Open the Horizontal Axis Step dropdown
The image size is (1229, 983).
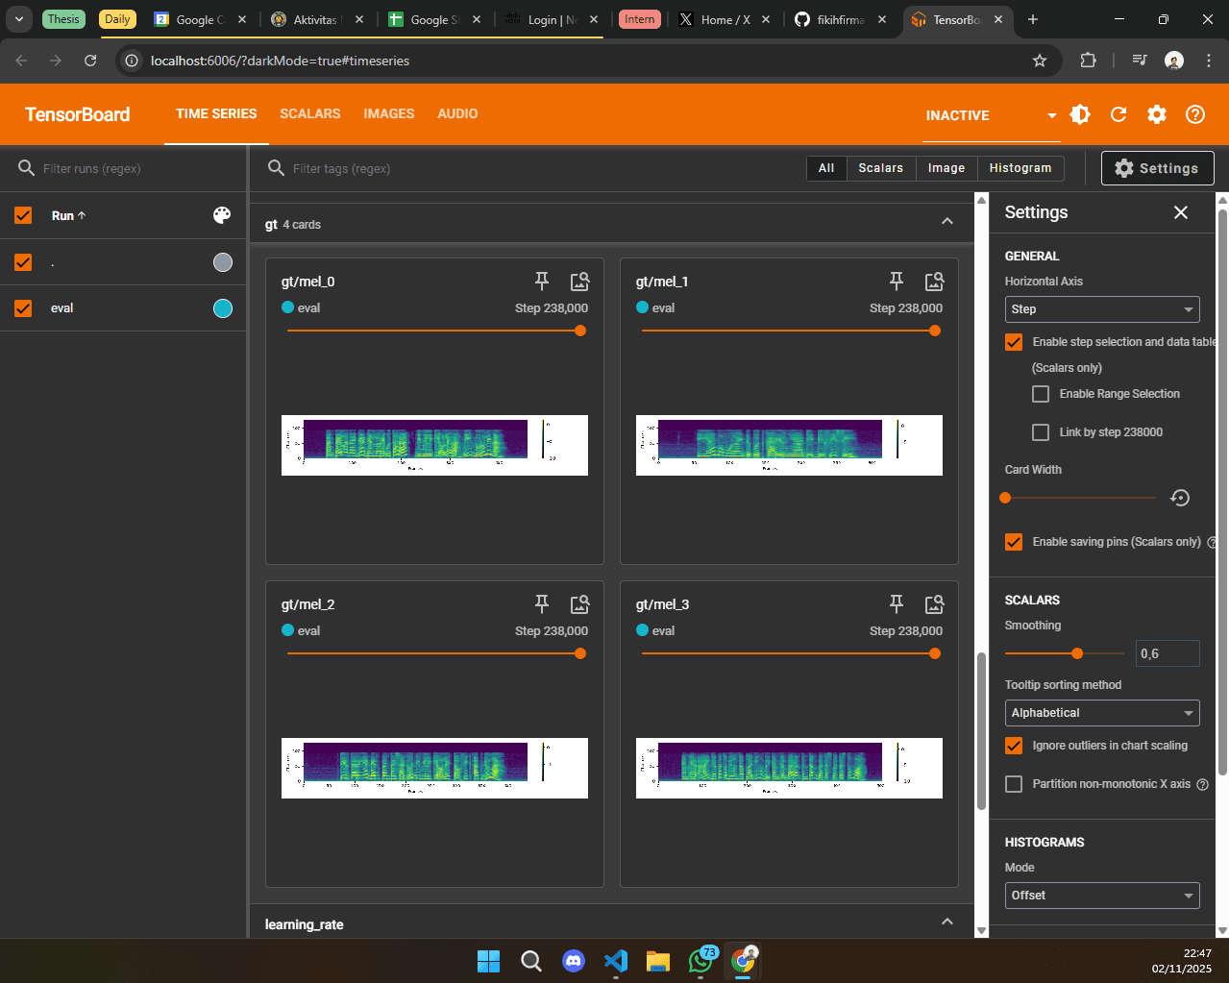pyautogui.click(x=1102, y=309)
